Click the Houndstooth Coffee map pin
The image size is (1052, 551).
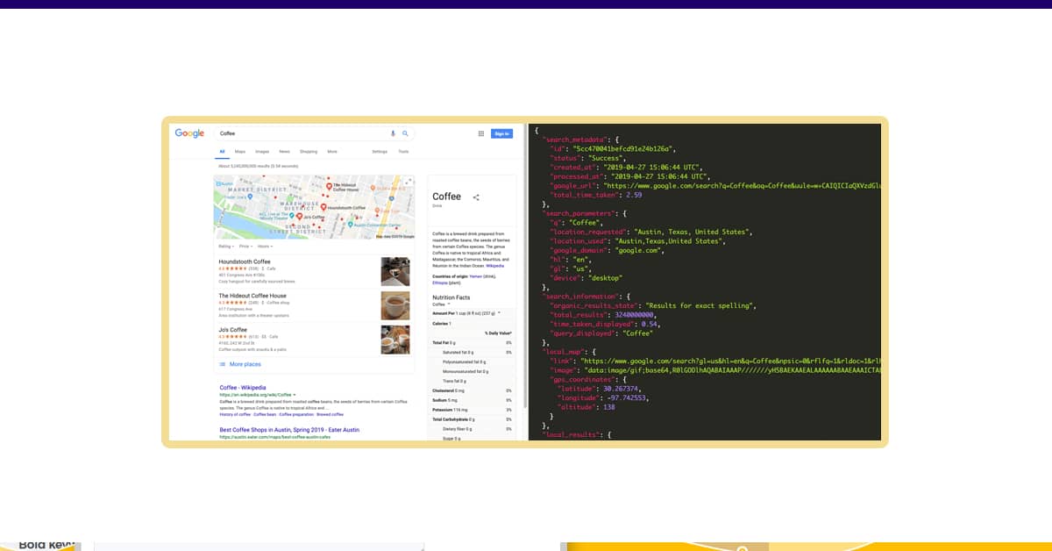tap(322, 208)
